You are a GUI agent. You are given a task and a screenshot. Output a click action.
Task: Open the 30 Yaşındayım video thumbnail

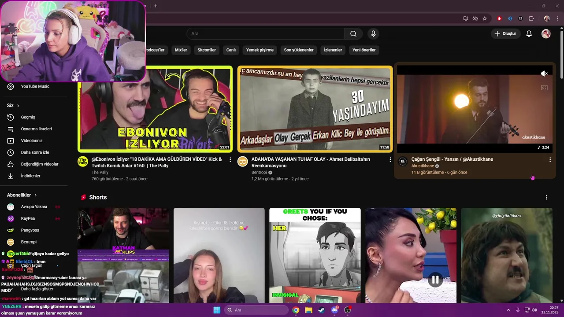point(315,109)
